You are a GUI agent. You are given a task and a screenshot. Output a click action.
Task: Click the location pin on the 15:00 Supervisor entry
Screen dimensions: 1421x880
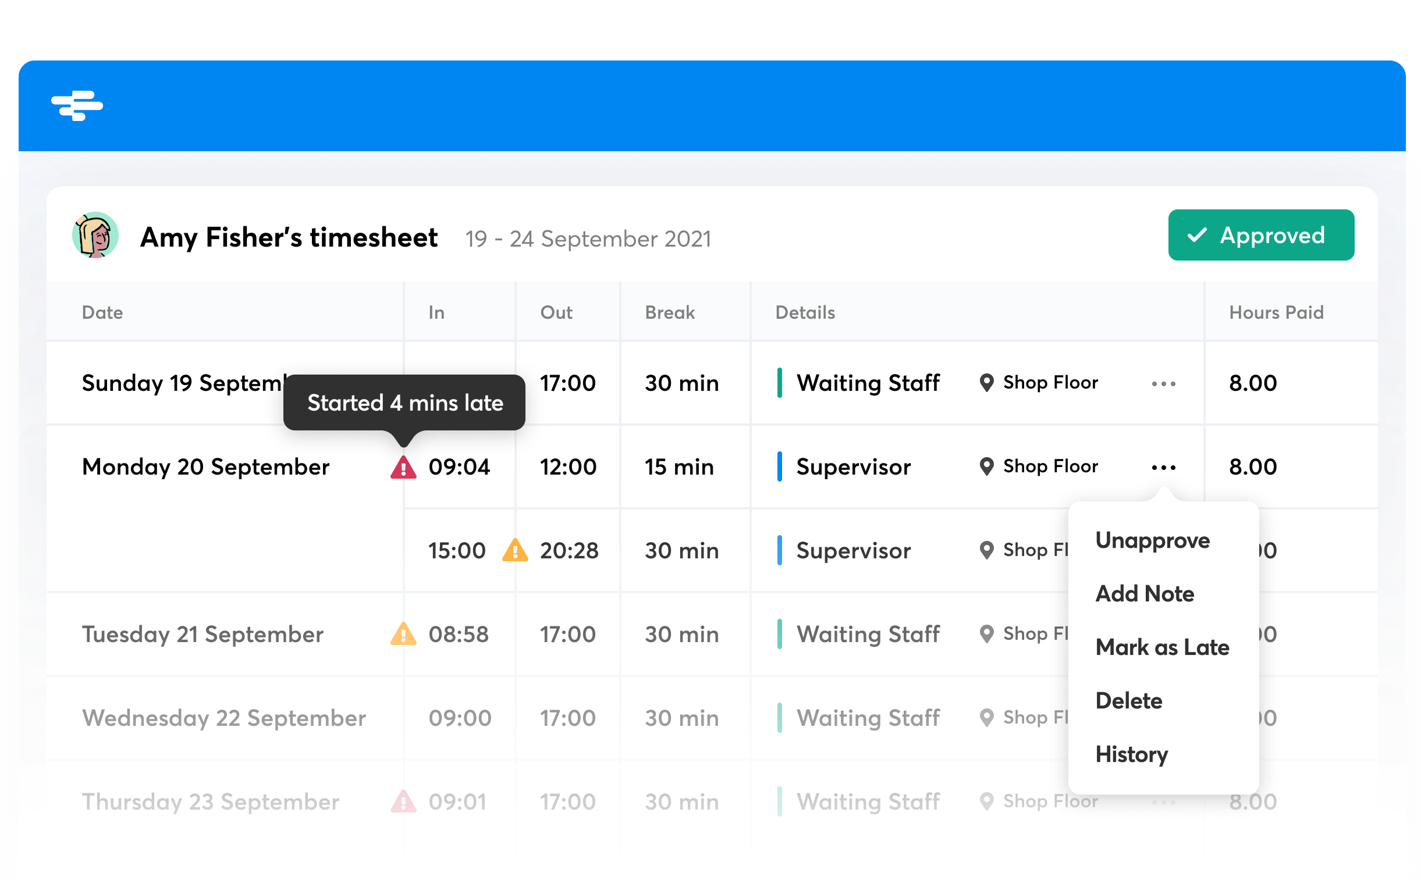tap(986, 551)
